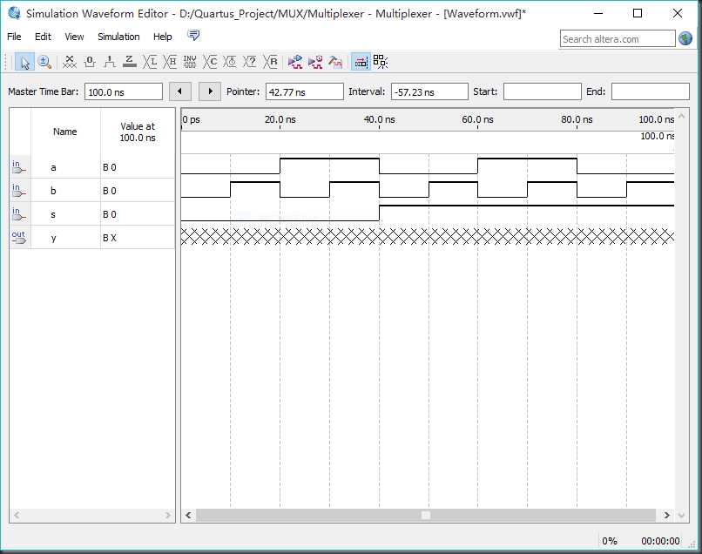Click waveform vertical scroll up arrow
702x554 pixels.
(x=681, y=116)
